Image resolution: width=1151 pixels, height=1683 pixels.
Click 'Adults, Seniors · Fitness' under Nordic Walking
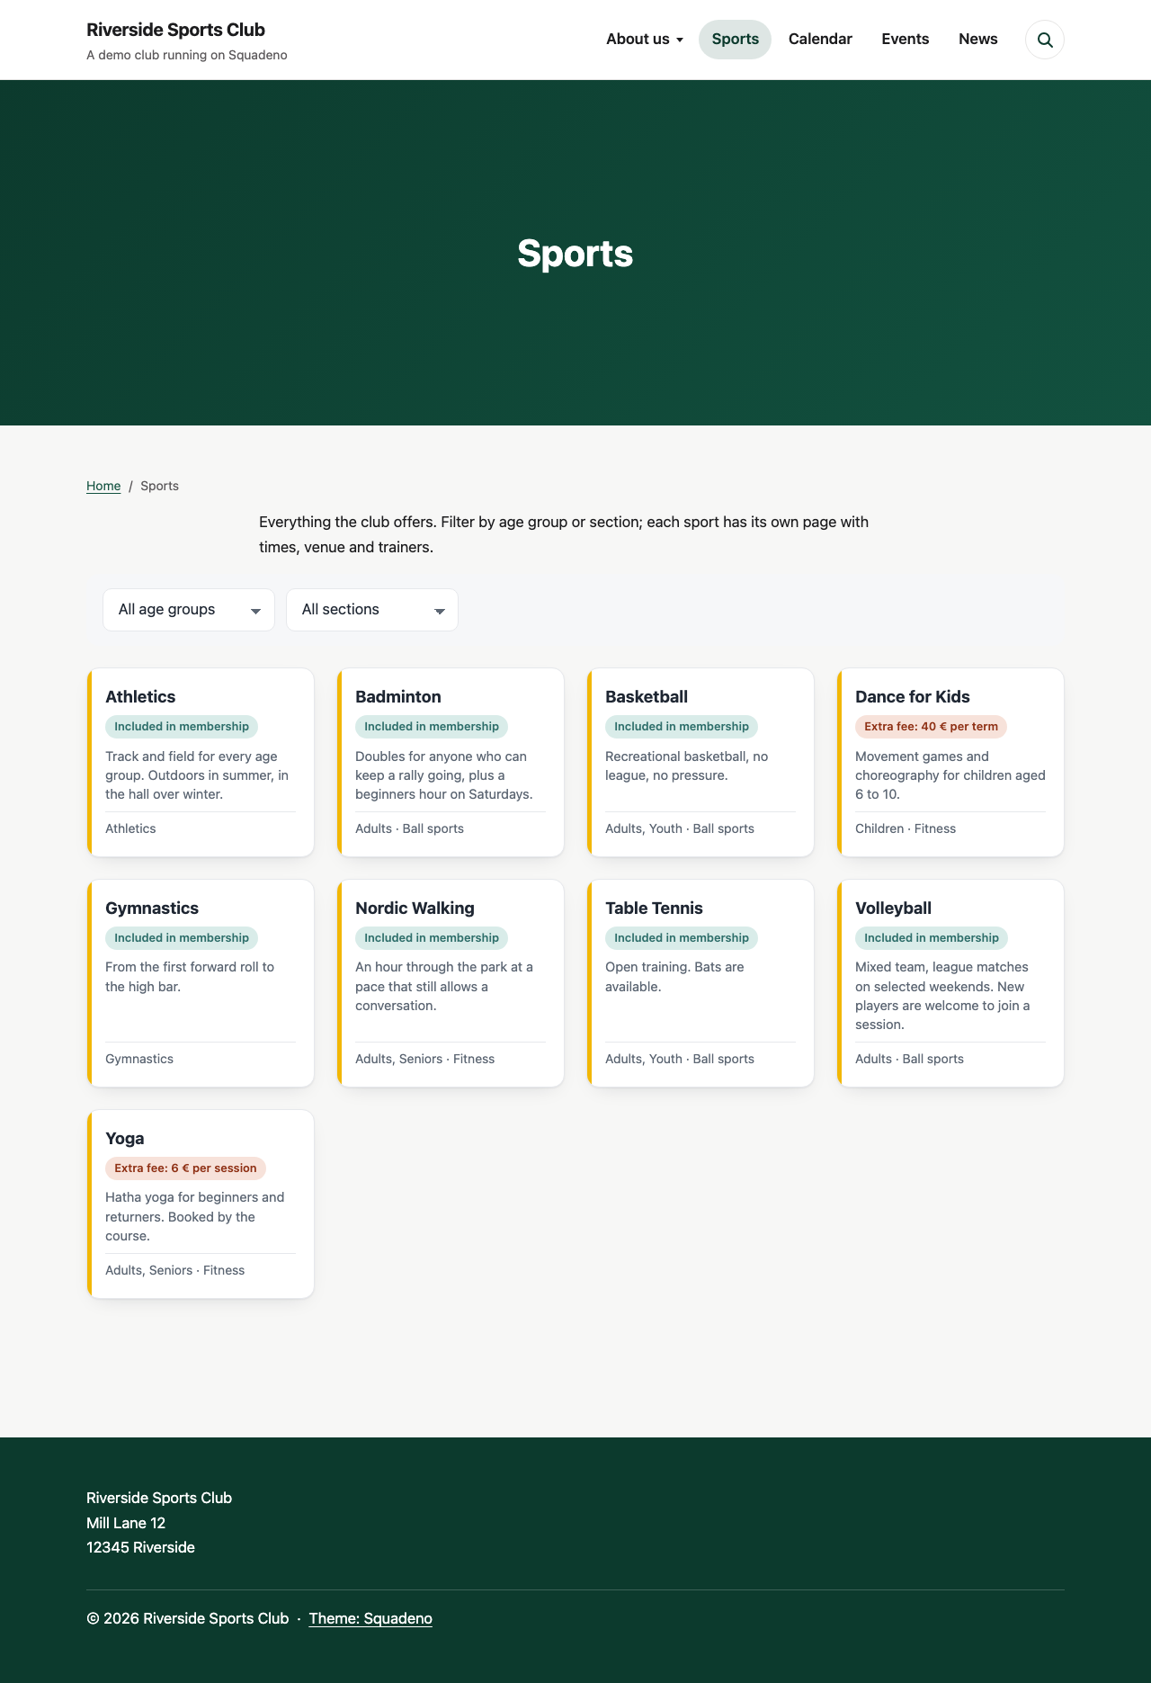(x=424, y=1059)
